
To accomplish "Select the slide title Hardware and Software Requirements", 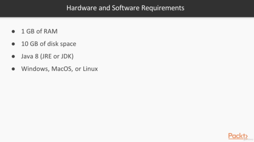I will pyautogui.click(x=125, y=8).
